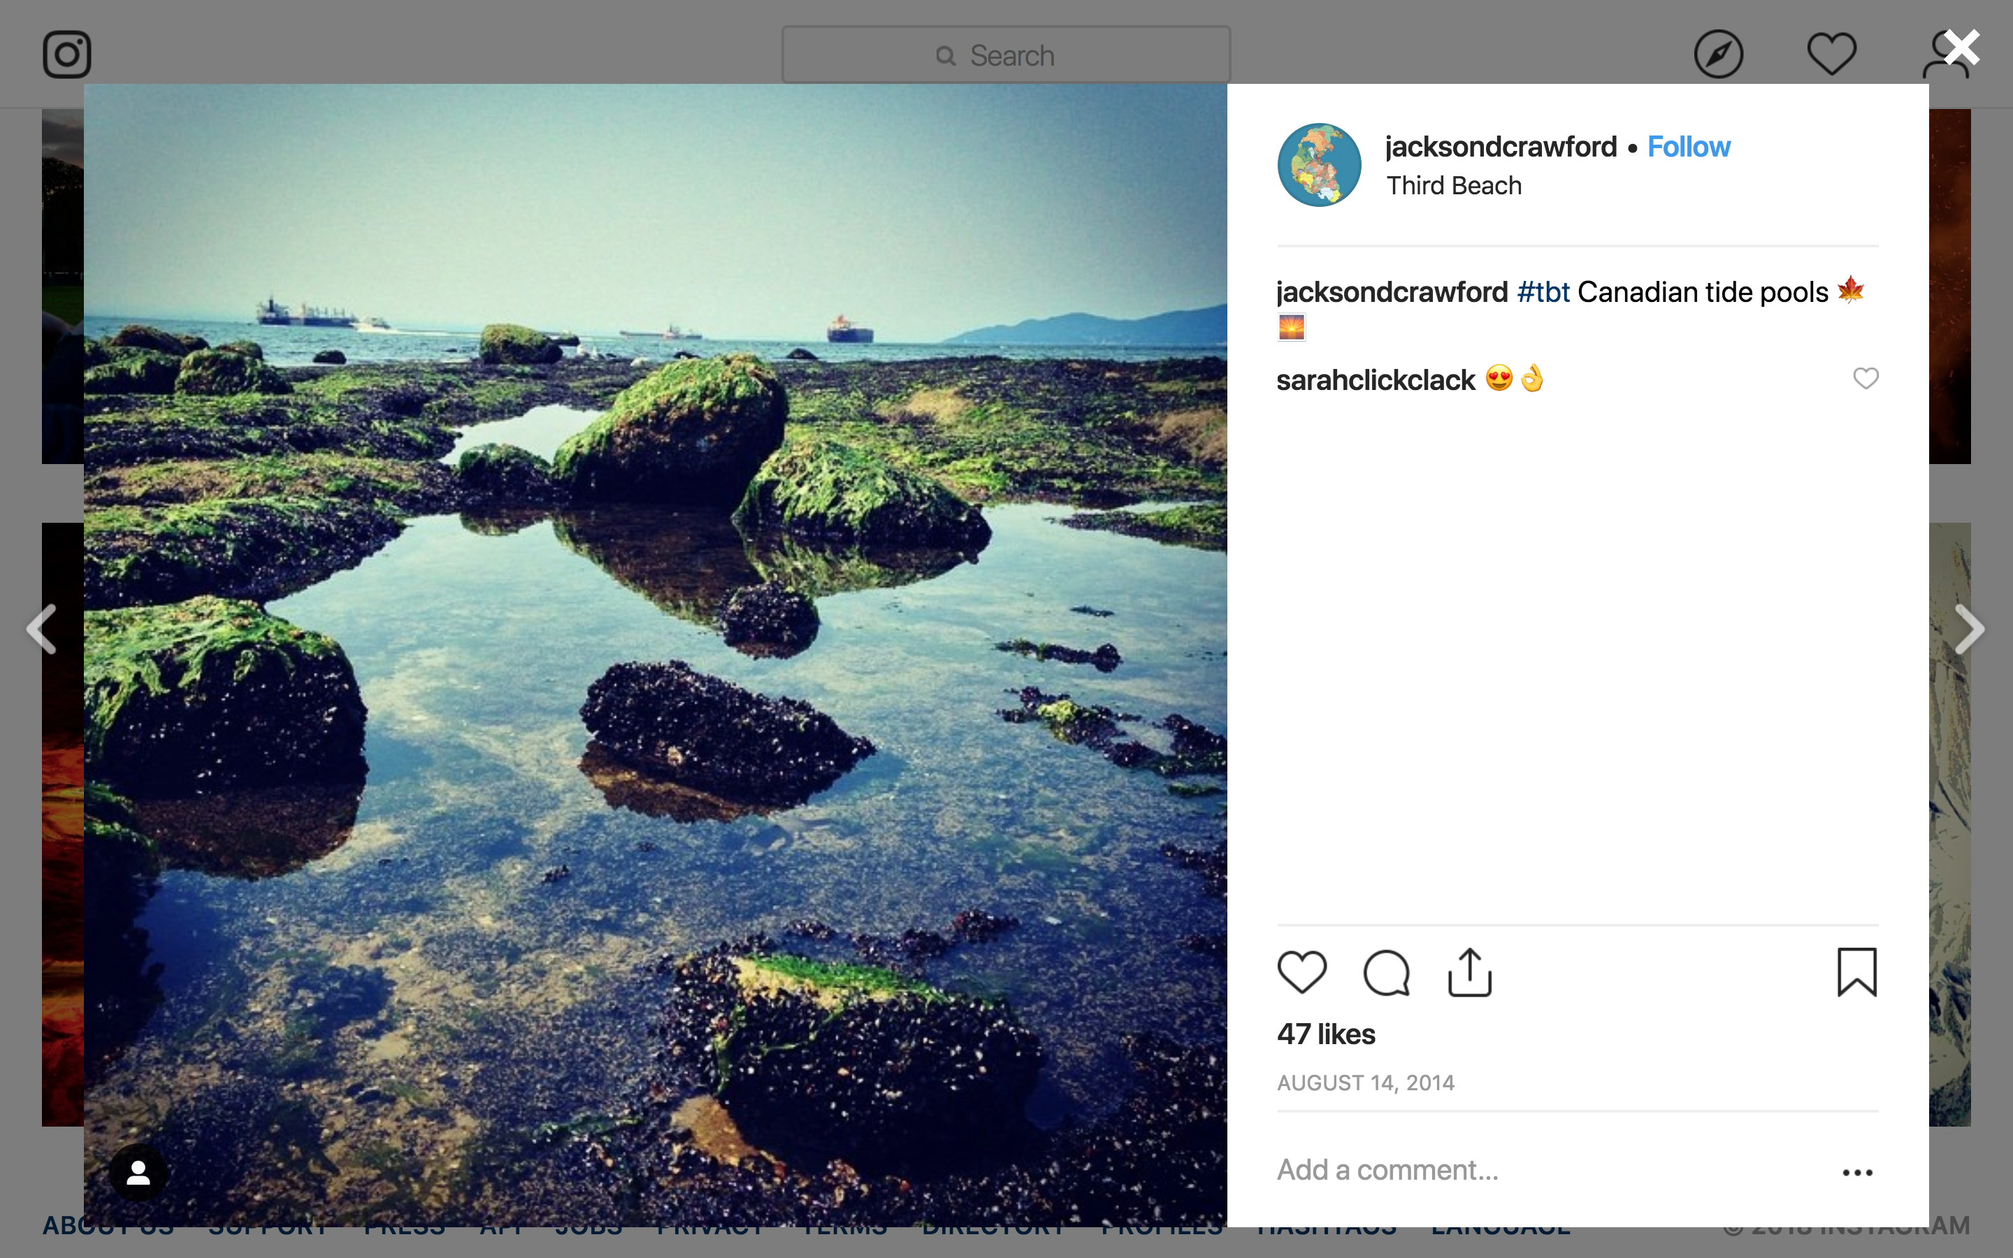Image resolution: width=2013 pixels, height=1258 pixels.
Task: Go to next post arrow
Action: pos(1969,629)
